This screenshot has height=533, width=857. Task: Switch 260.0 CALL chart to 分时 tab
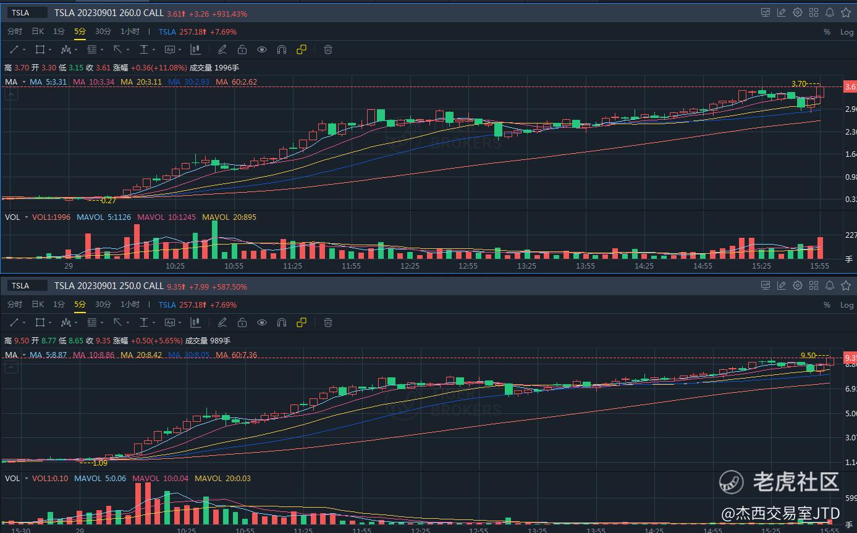14,31
